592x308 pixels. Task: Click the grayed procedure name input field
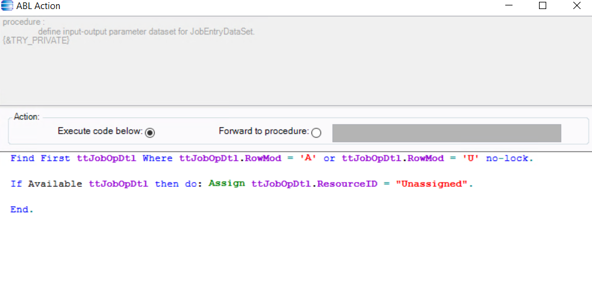447,133
